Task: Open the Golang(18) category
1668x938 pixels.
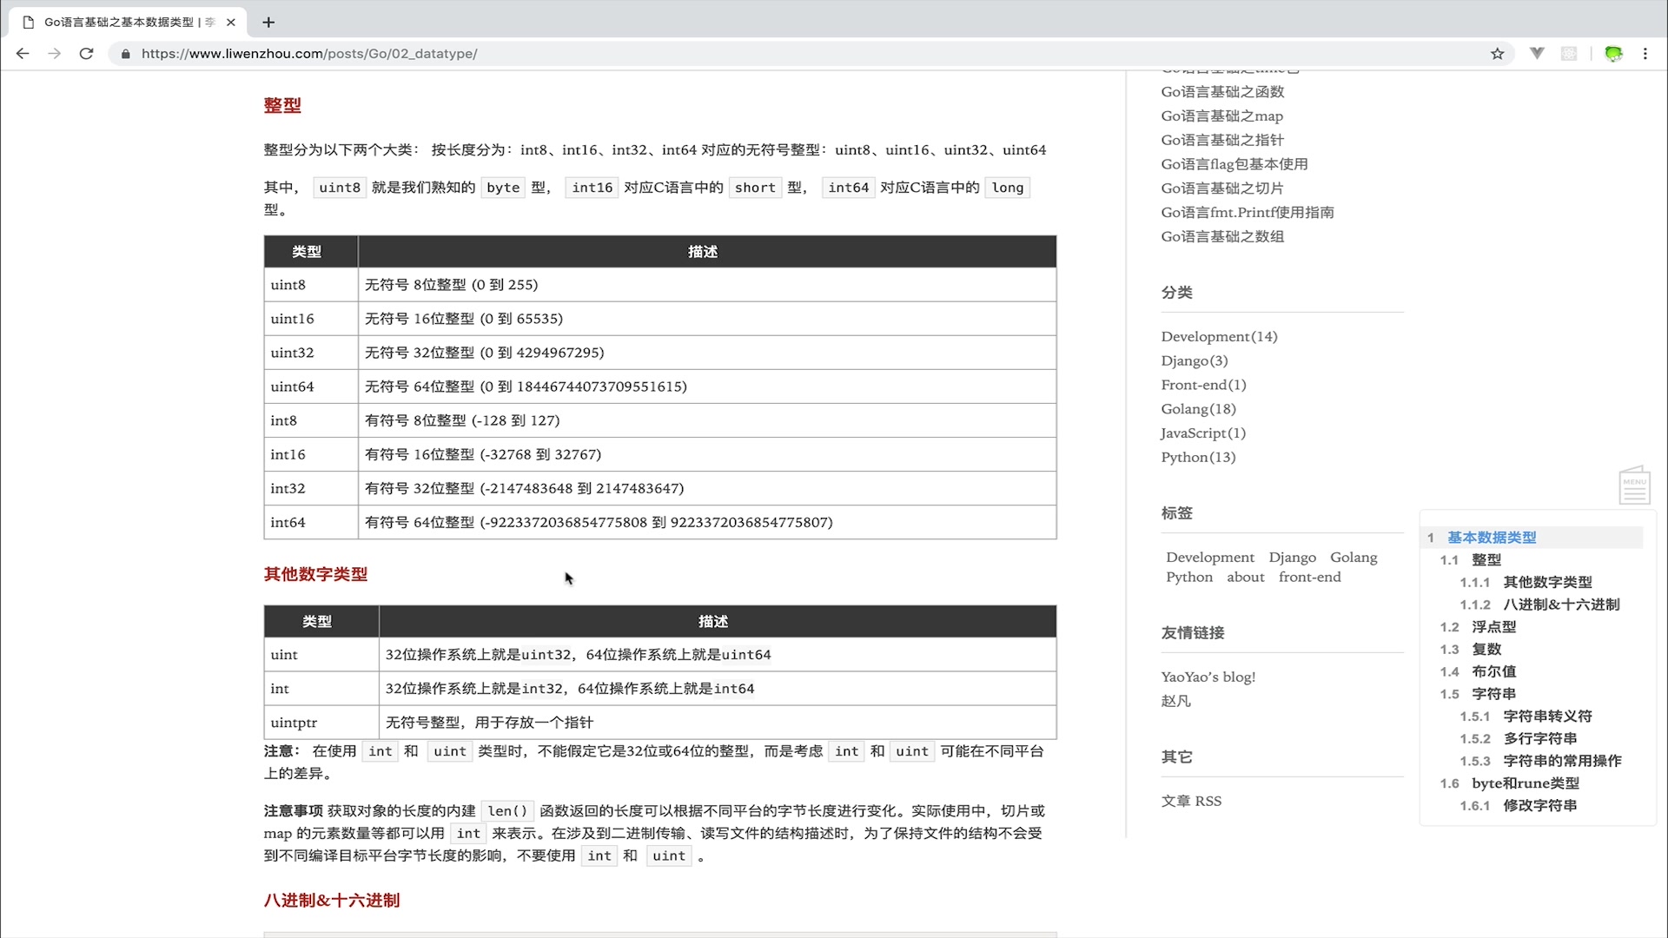Action: tap(1197, 408)
